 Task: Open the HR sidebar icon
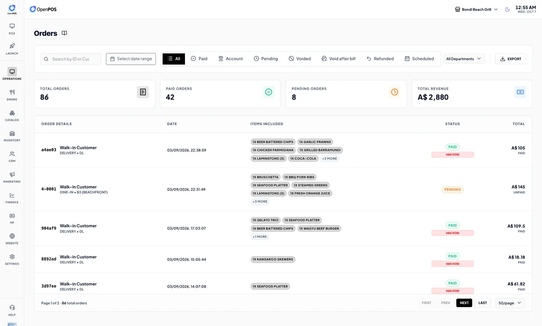pos(12,216)
